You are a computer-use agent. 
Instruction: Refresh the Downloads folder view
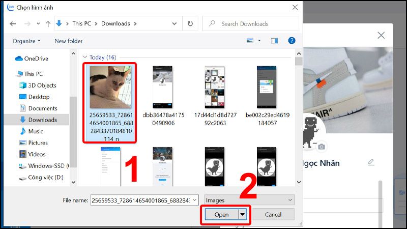click(190, 23)
